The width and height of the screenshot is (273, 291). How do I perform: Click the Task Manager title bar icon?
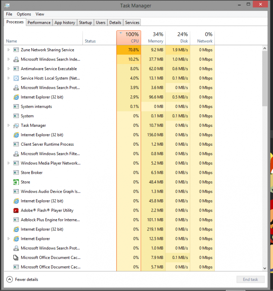7,5
